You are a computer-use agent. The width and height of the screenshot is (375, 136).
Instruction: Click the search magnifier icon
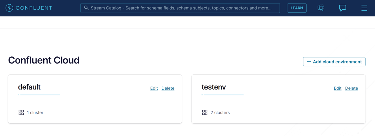[x=86, y=8]
